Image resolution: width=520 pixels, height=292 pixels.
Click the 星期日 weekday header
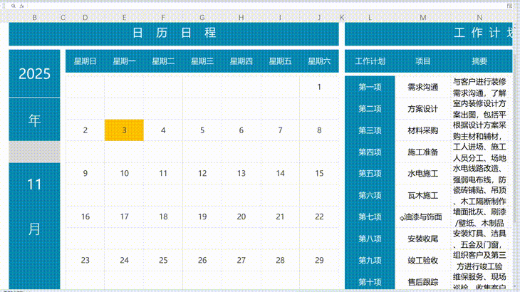[85, 61]
